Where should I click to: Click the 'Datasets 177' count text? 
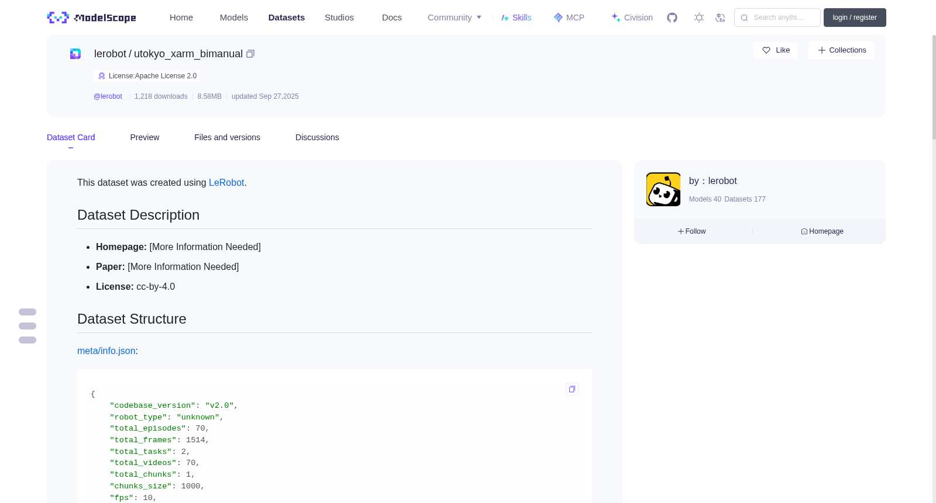tap(745, 199)
